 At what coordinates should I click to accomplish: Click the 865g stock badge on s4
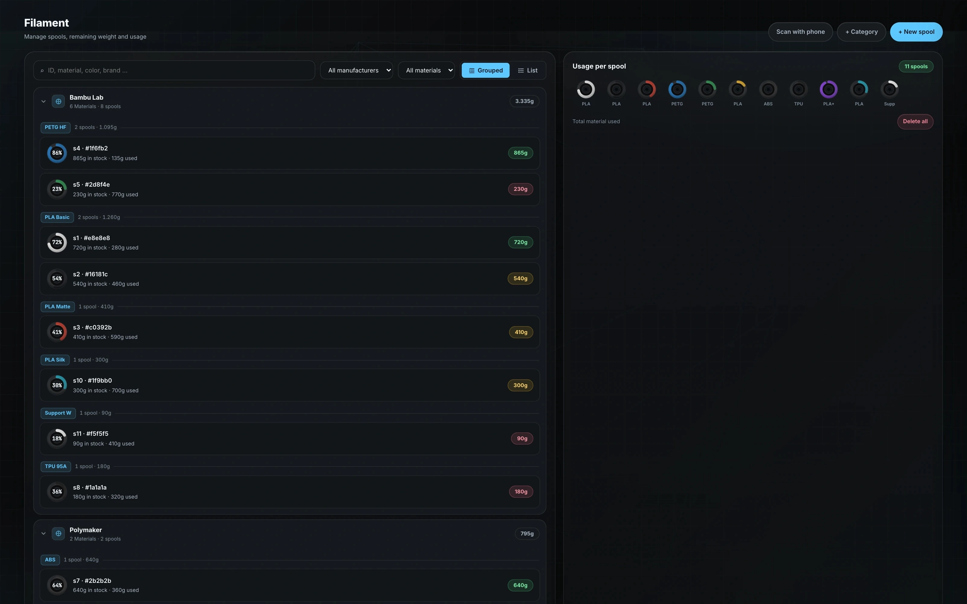tap(520, 153)
